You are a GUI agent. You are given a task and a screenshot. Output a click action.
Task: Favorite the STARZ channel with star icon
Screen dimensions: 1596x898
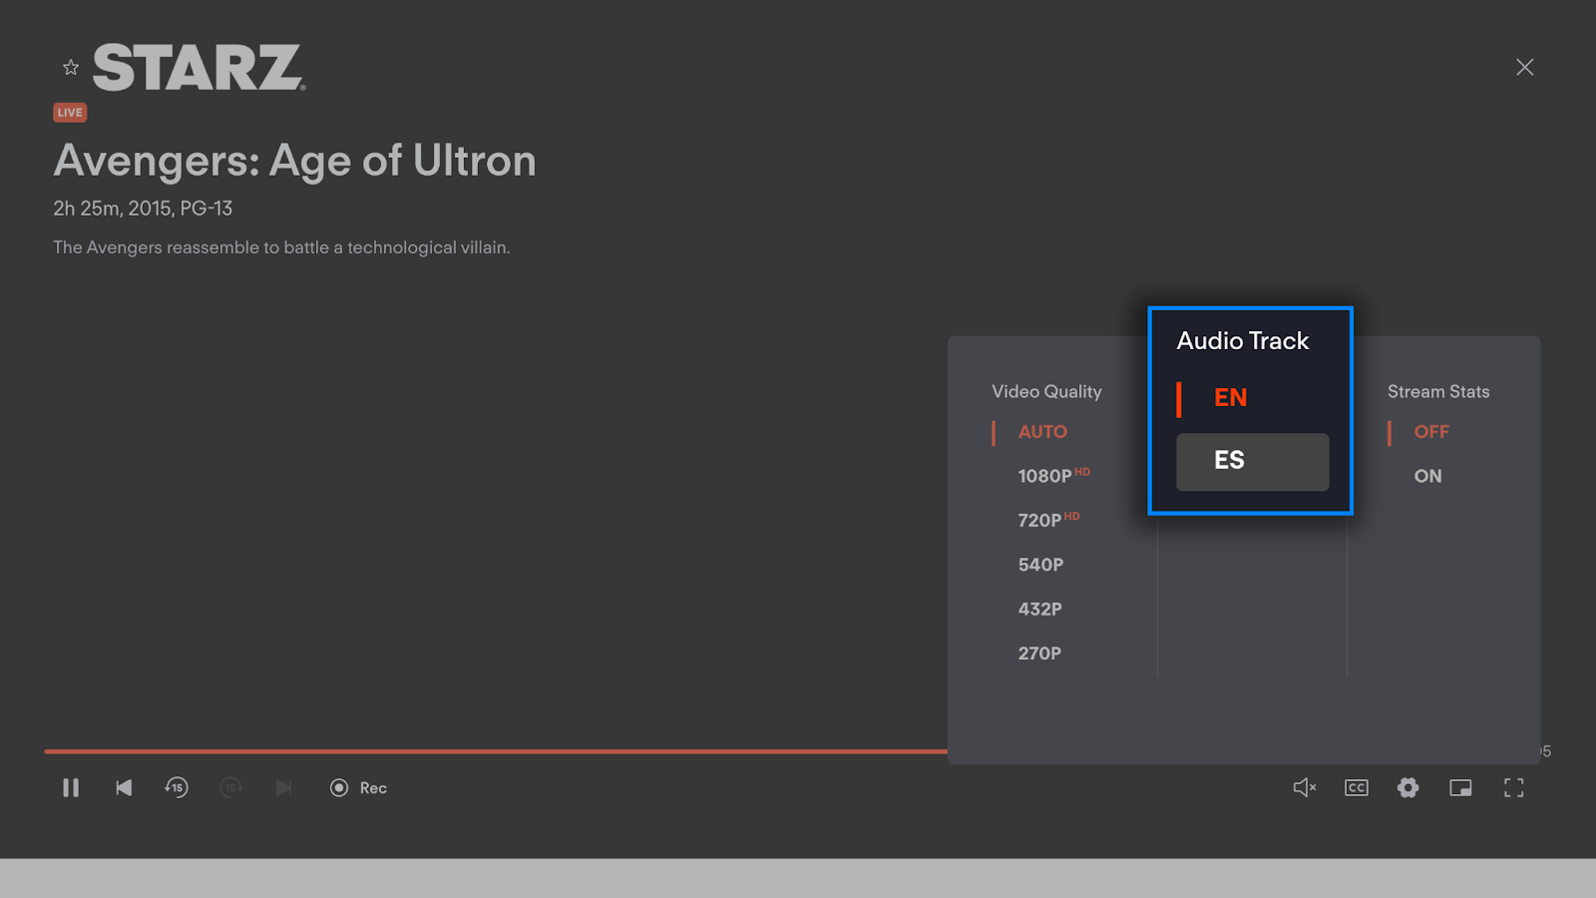[71, 68]
